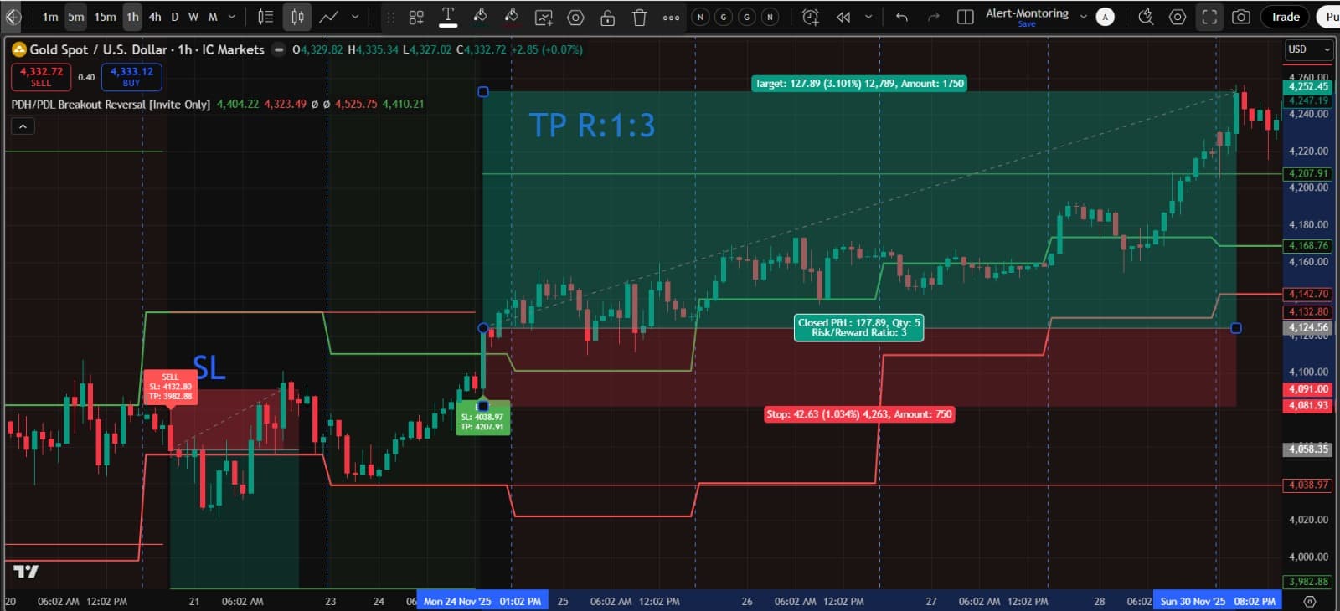Expand the replay options dropdown arrow
Image resolution: width=1340 pixels, height=611 pixels.
[x=868, y=17]
